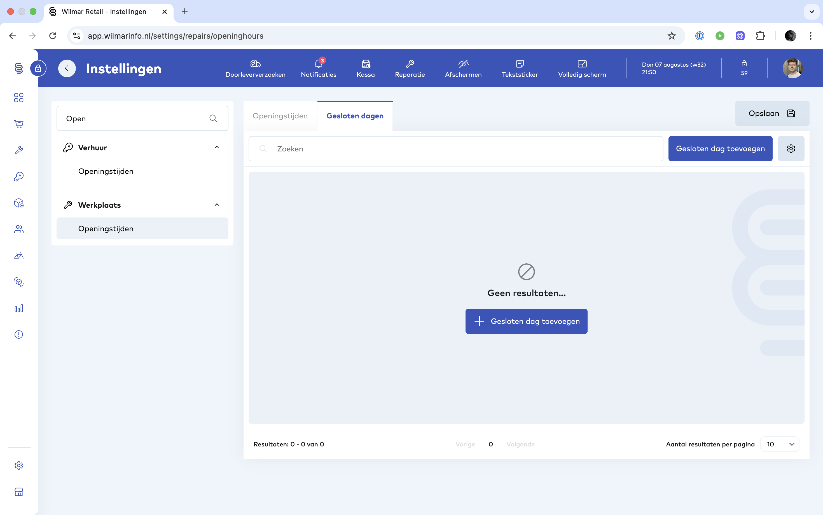
Task: Select Openingstijden under Verhuur
Action: [106, 171]
